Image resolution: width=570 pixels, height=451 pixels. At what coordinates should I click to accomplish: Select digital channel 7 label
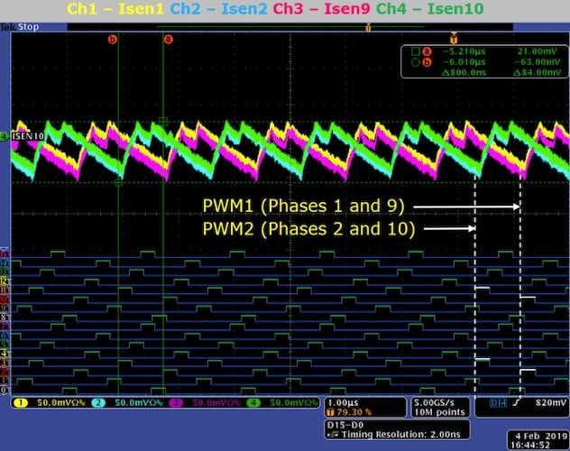[x=5, y=326]
